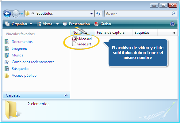Open the Documentos favorite link
Image resolution: width=180 pixels, height=123 pixels.
[x=22, y=42]
